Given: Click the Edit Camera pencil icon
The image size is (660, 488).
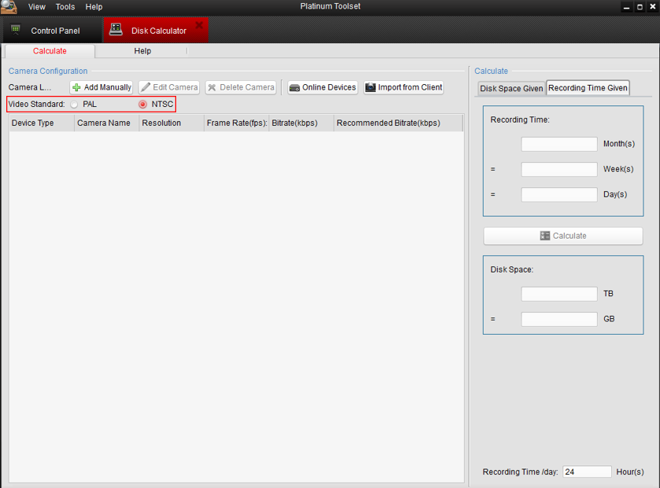Looking at the screenshot, I should [146, 88].
